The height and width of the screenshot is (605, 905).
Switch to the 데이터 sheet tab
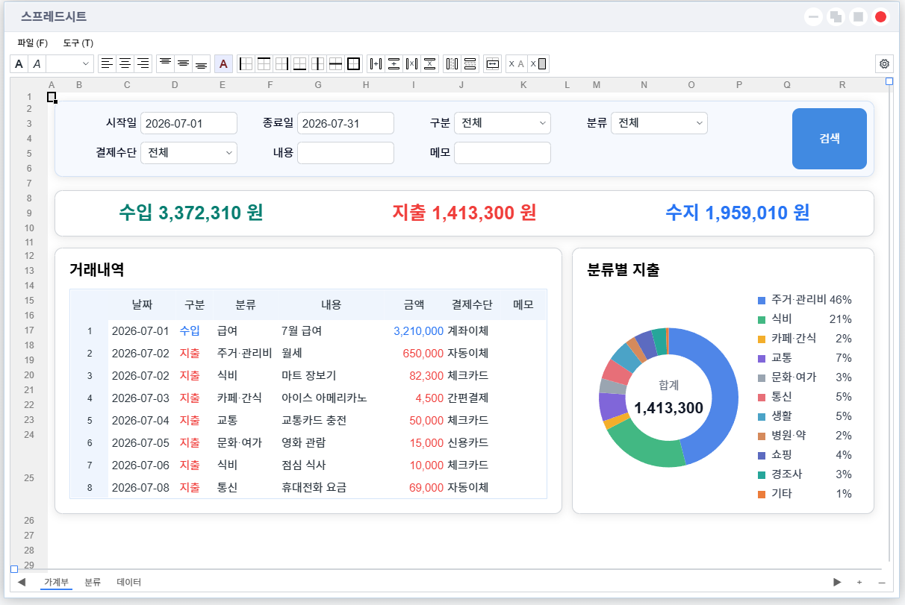[129, 582]
